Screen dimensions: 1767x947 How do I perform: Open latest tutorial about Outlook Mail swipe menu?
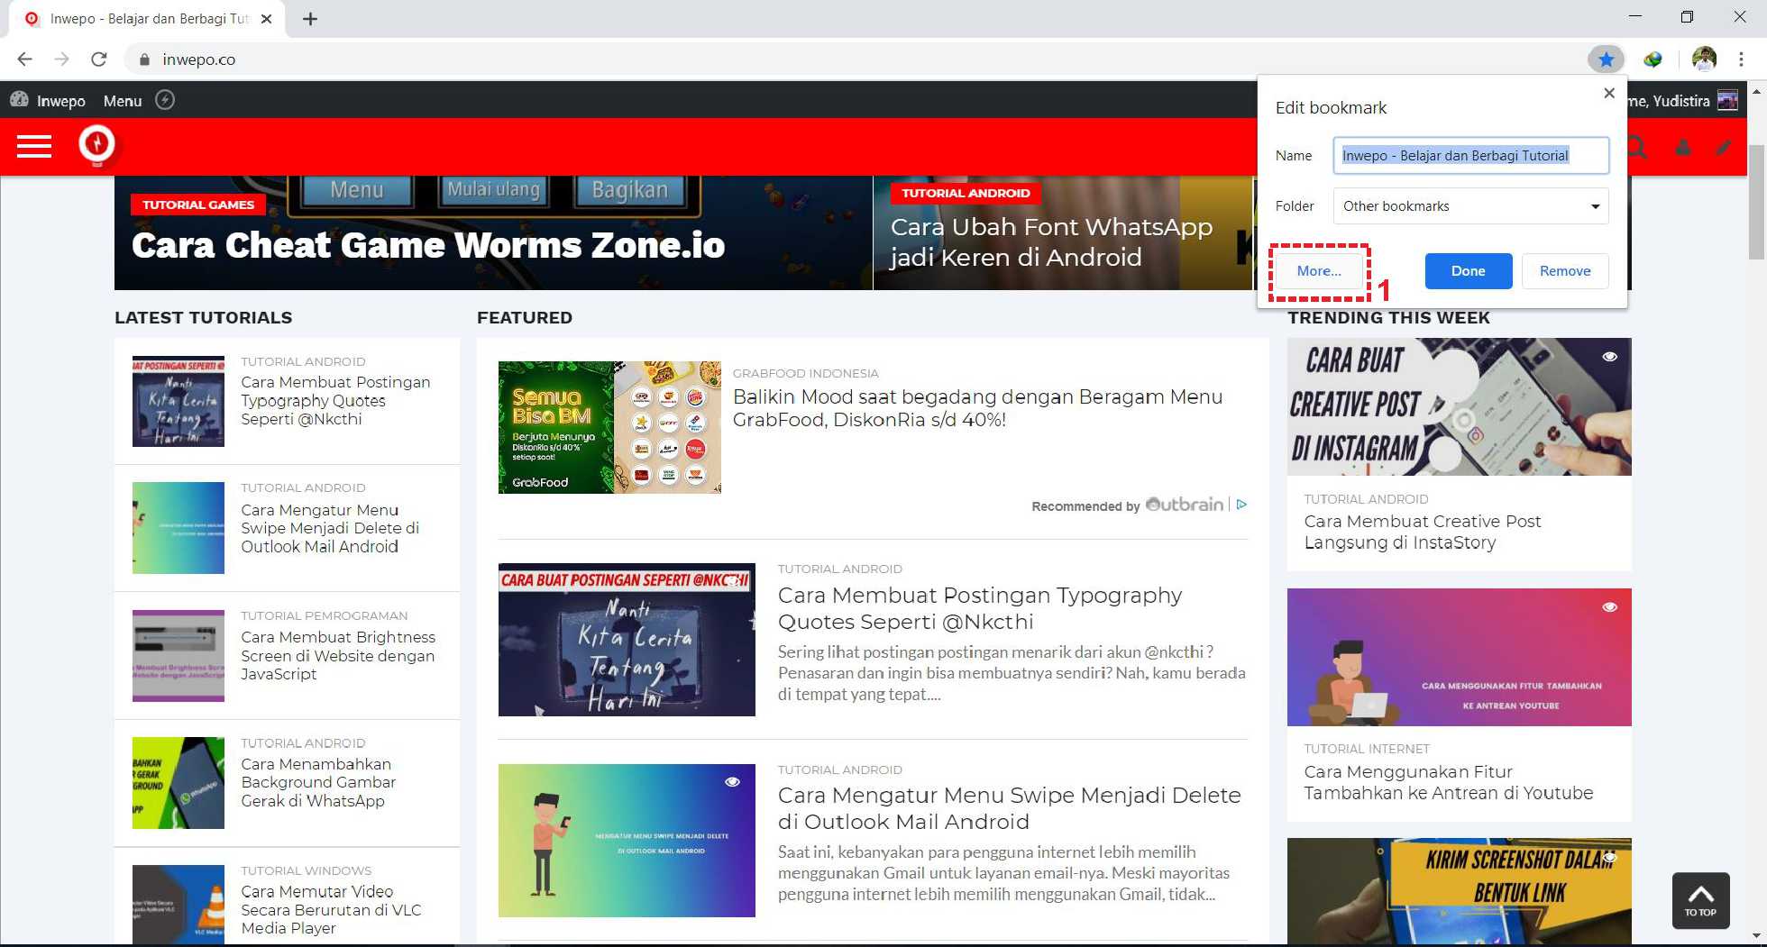point(330,528)
